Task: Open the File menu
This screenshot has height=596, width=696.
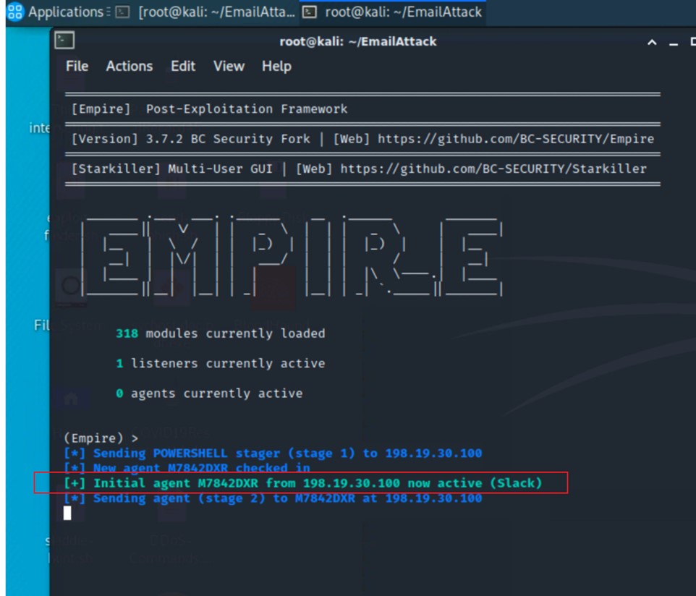Action: (77, 66)
